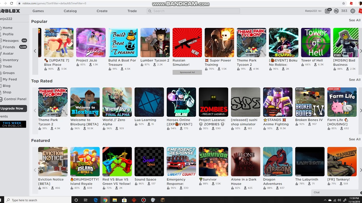Show previous games in the Top Rated row

tap(35, 111)
